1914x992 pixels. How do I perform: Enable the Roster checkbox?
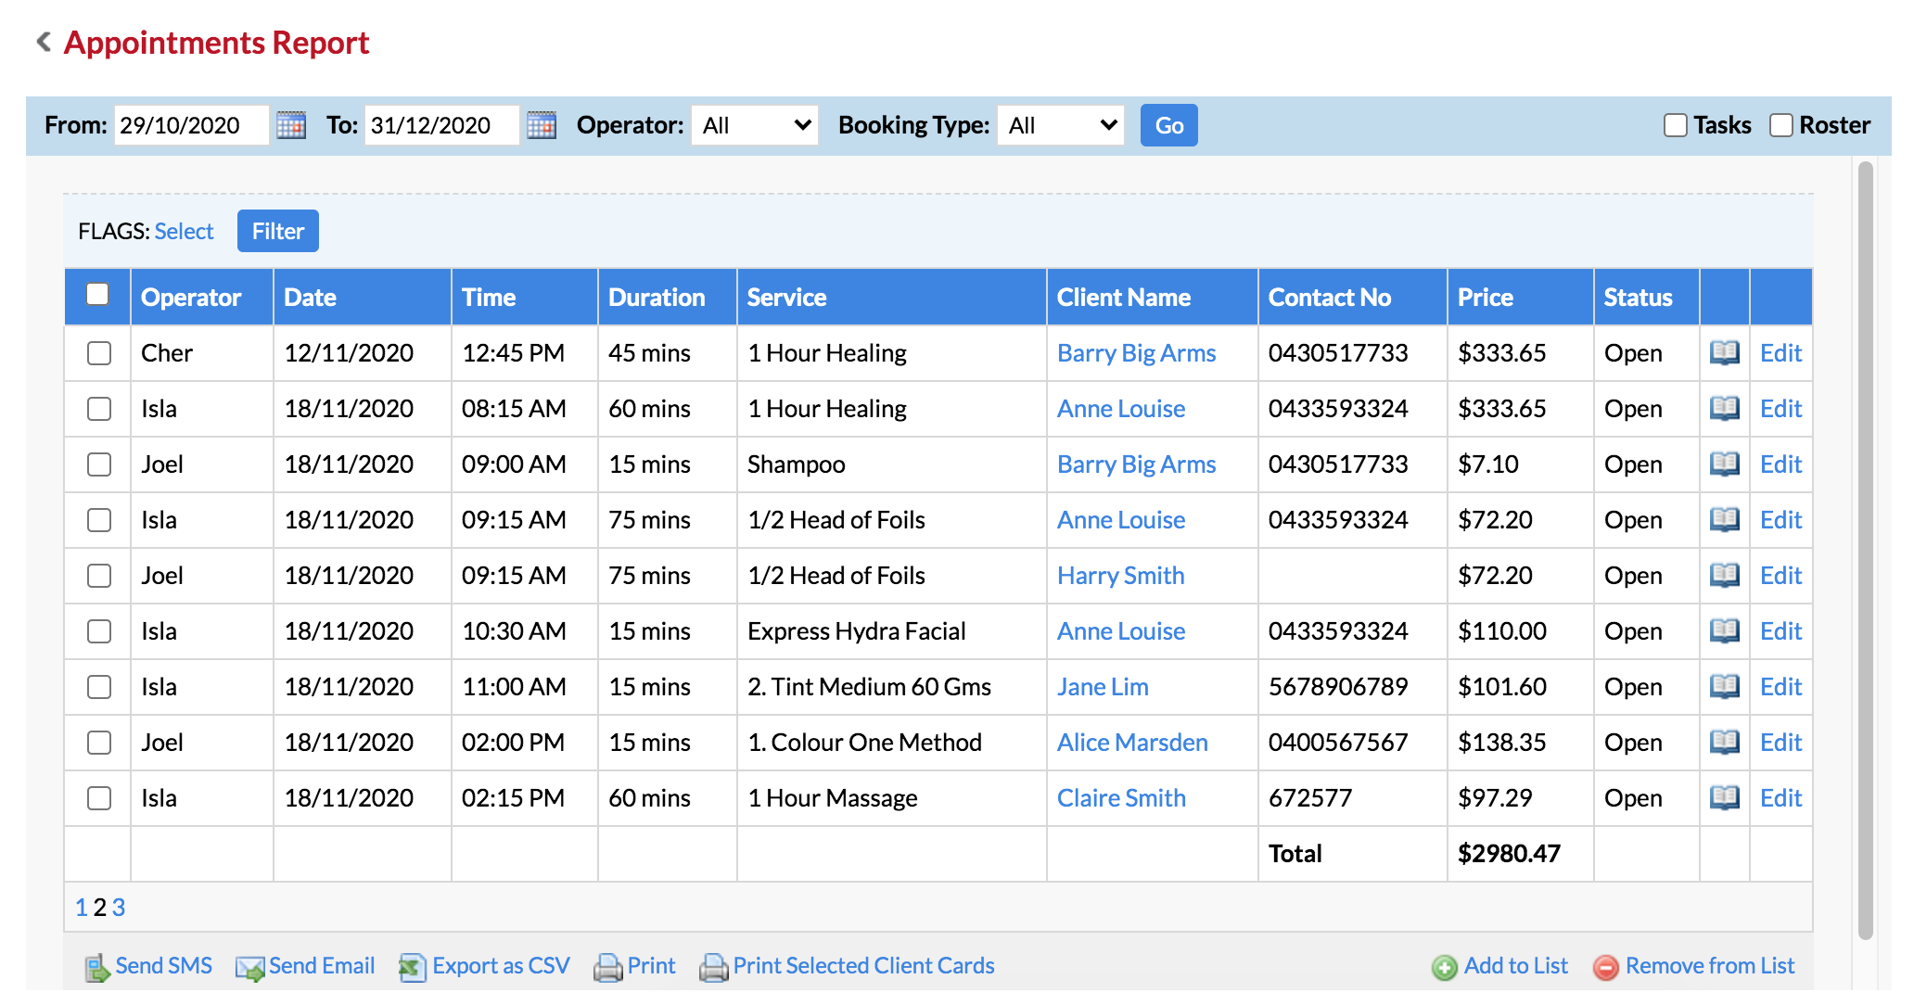point(1780,125)
